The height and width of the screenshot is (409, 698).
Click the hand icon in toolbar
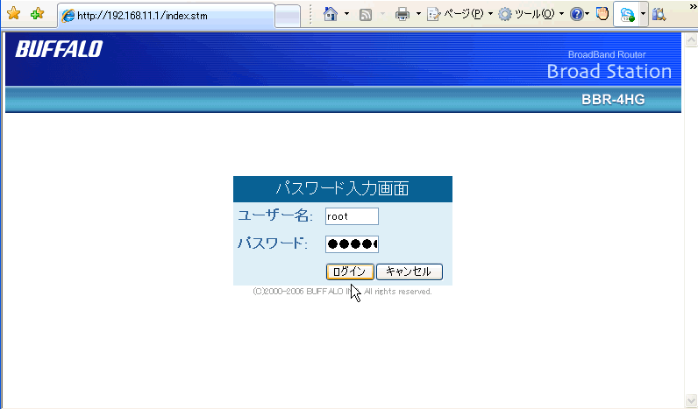coord(602,14)
